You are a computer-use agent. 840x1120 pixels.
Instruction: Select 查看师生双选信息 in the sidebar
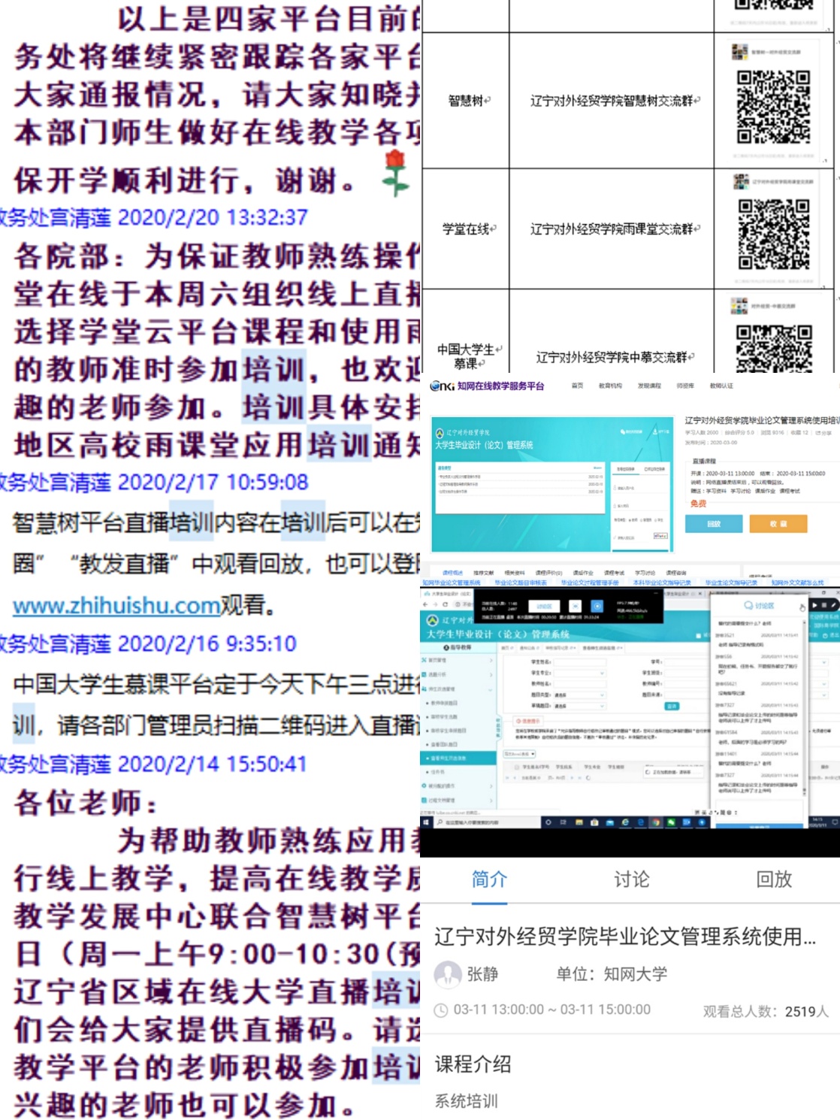tap(458, 758)
